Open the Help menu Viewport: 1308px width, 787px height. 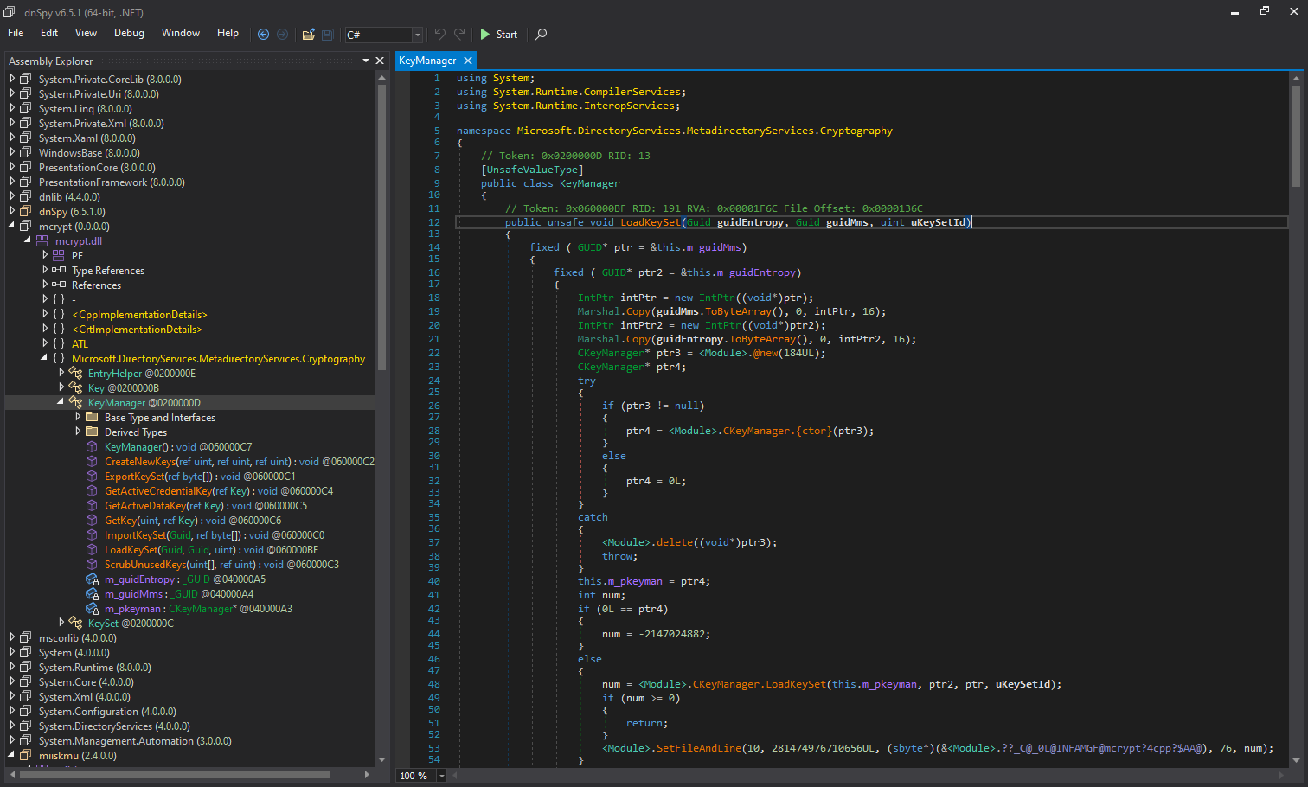[x=228, y=33]
